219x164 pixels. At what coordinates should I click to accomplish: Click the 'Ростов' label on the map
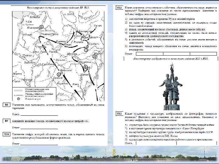78,42
